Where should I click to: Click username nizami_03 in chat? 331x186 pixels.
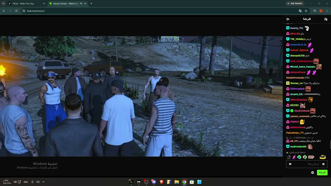296,94
